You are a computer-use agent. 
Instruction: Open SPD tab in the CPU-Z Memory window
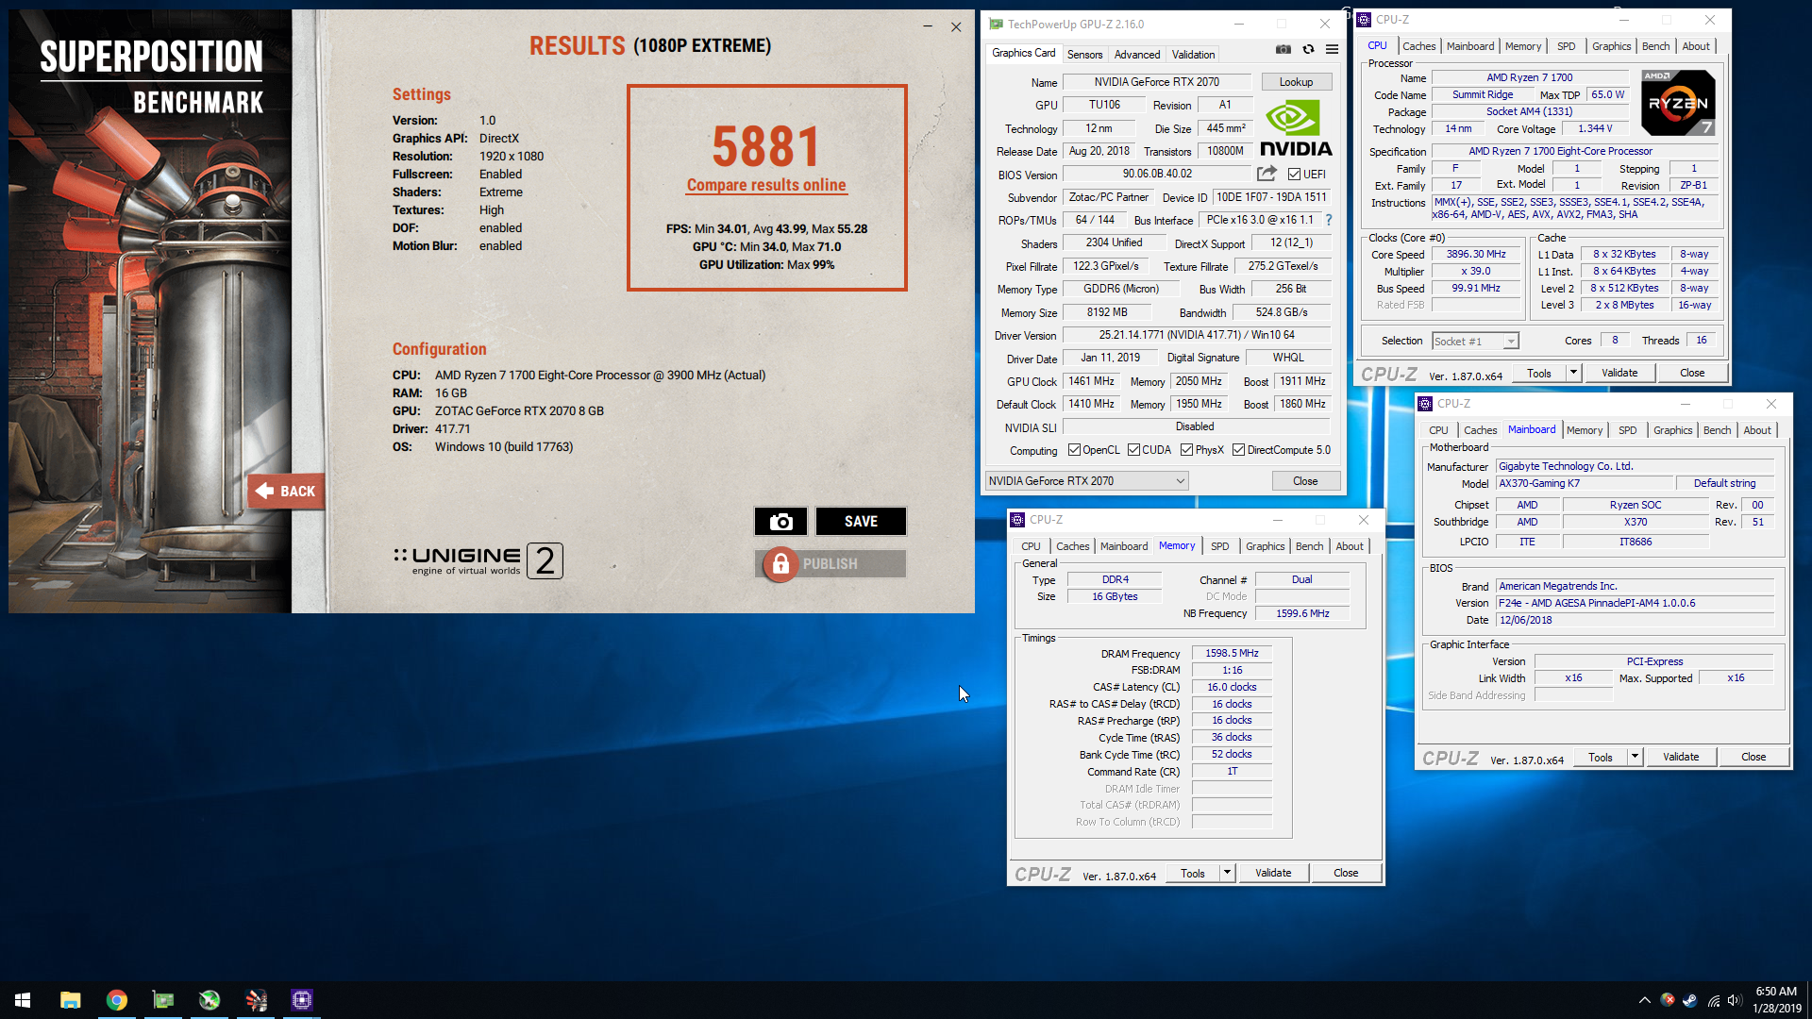(1219, 546)
